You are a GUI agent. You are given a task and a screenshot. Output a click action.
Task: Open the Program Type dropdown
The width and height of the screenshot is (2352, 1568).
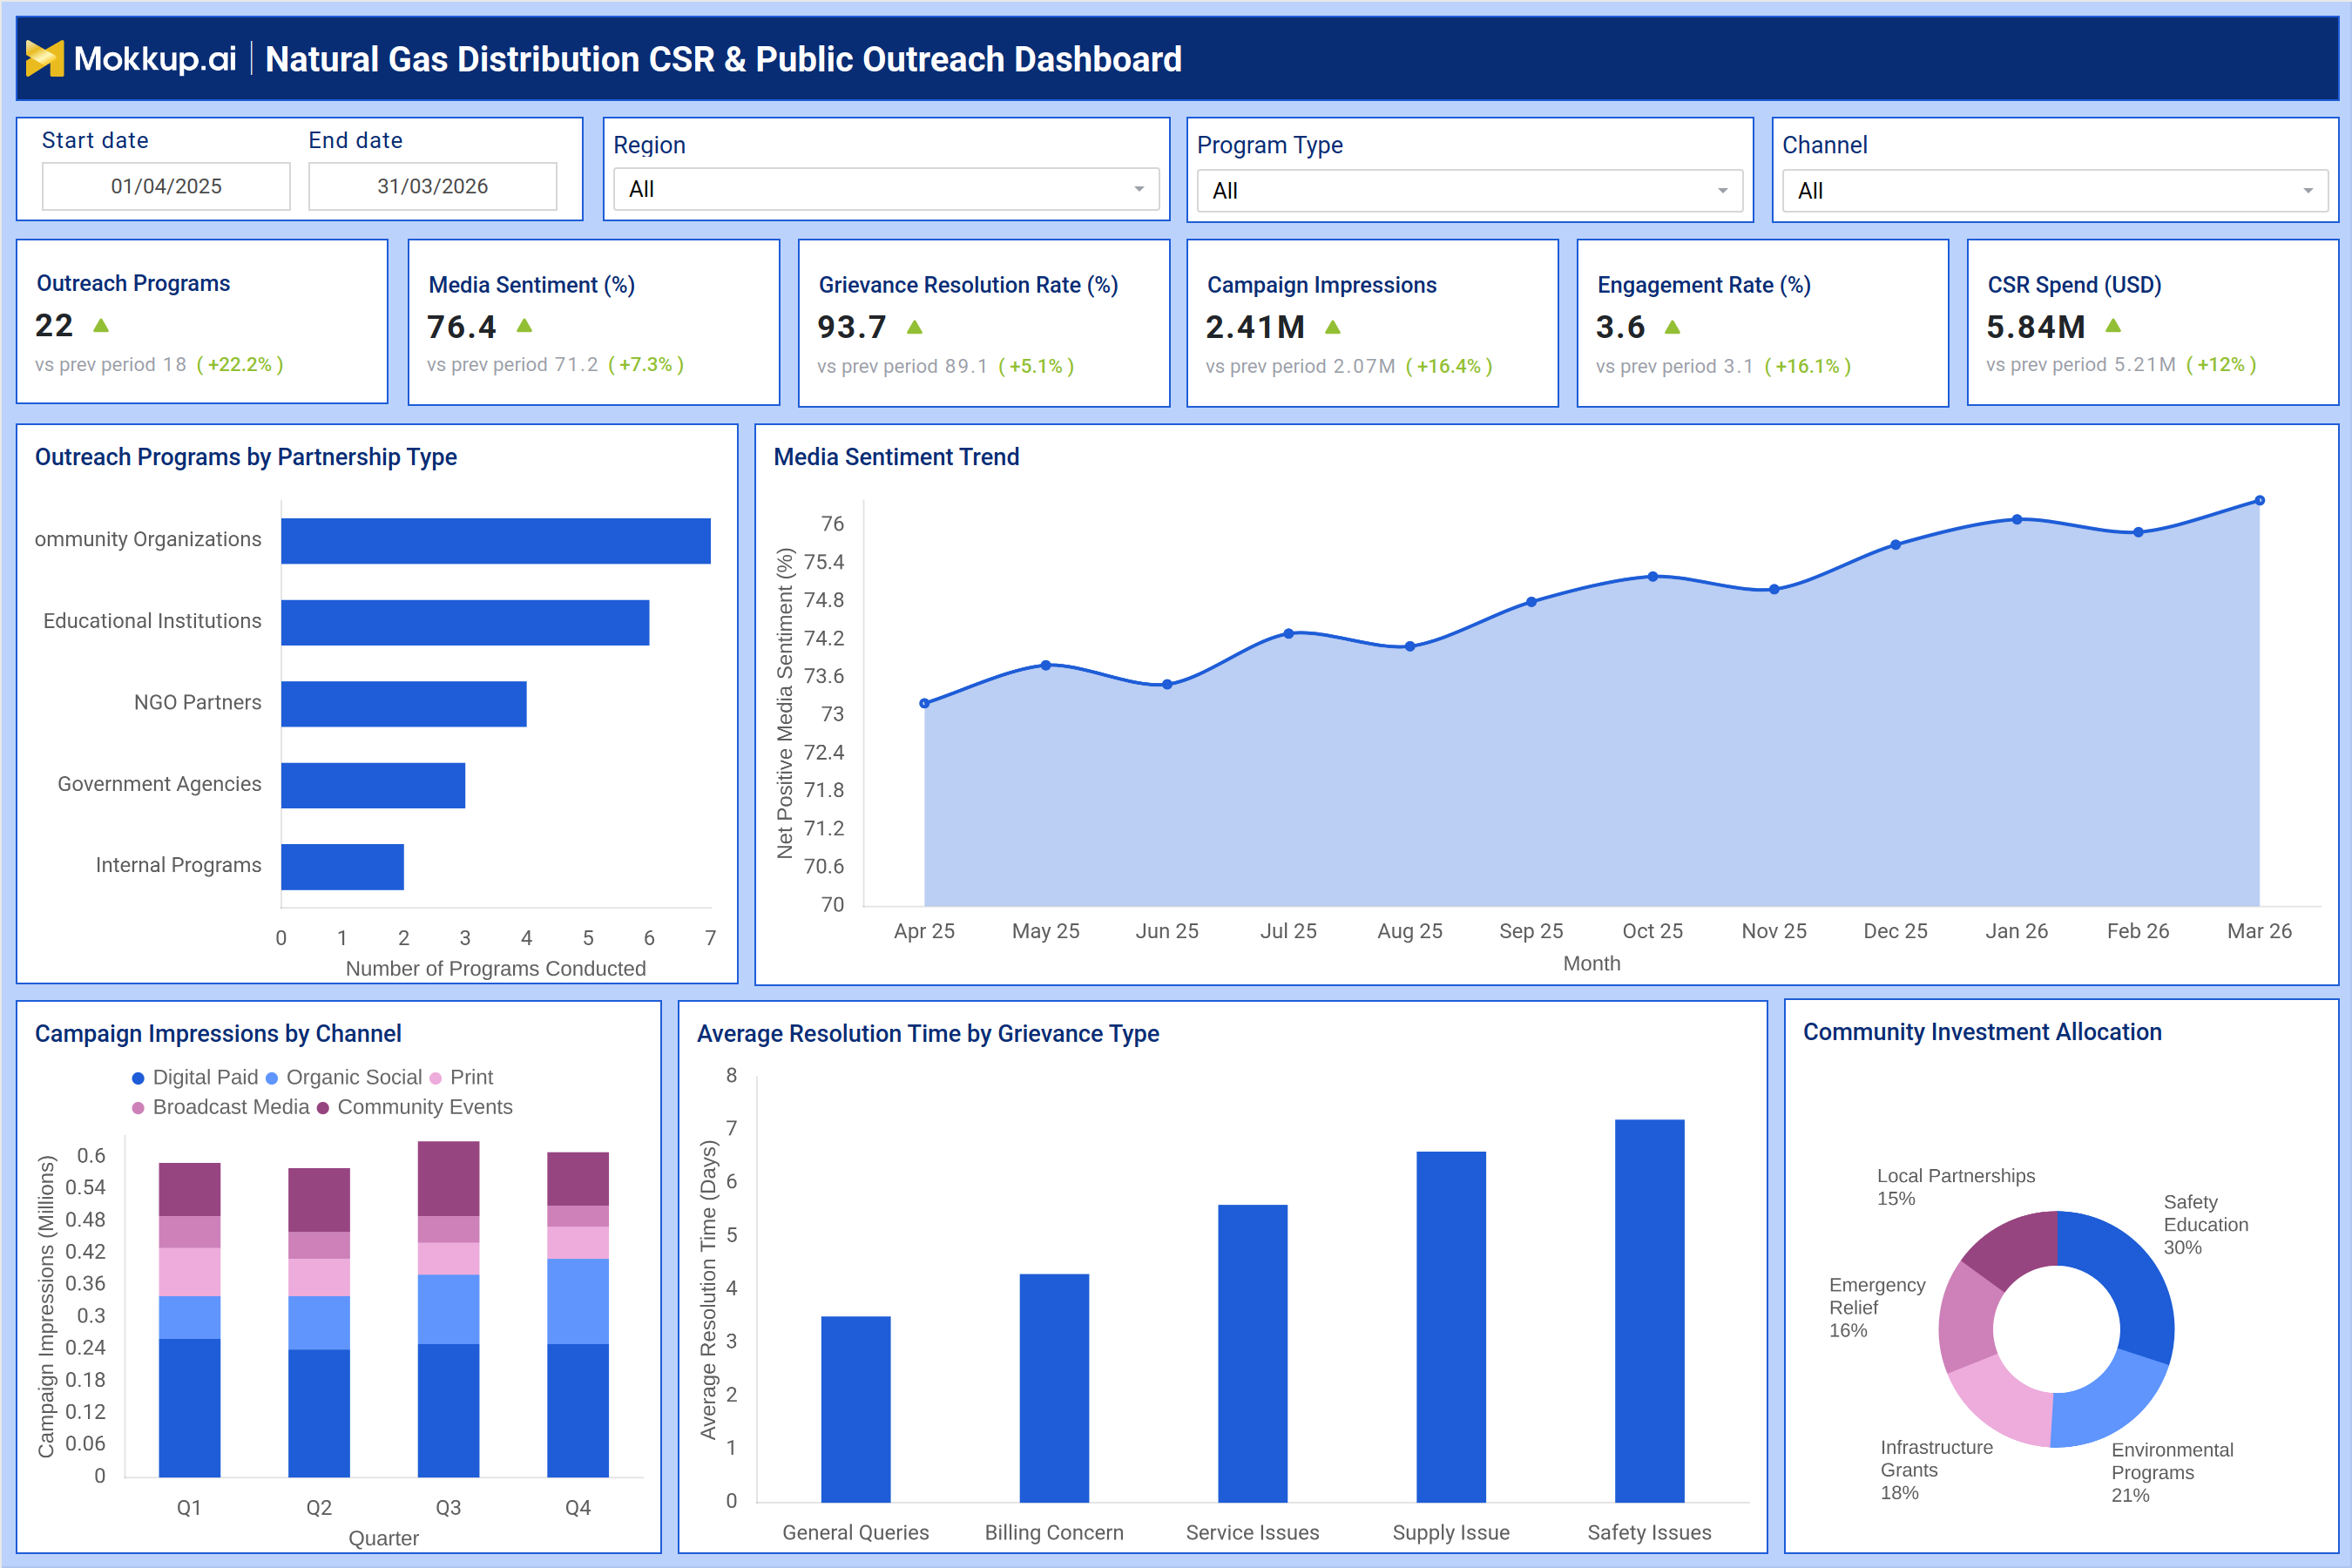click(x=1470, y=190)
